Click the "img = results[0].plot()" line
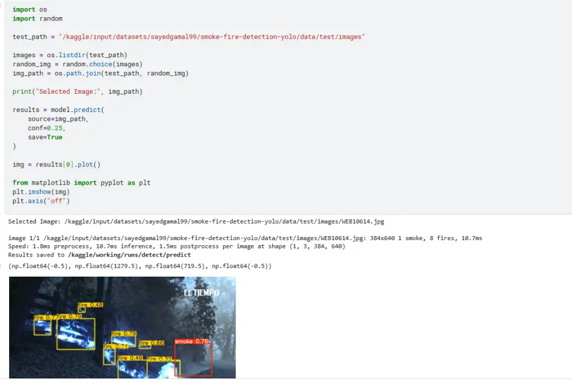This screenshot has height=383, width=572. pos(56,165)
